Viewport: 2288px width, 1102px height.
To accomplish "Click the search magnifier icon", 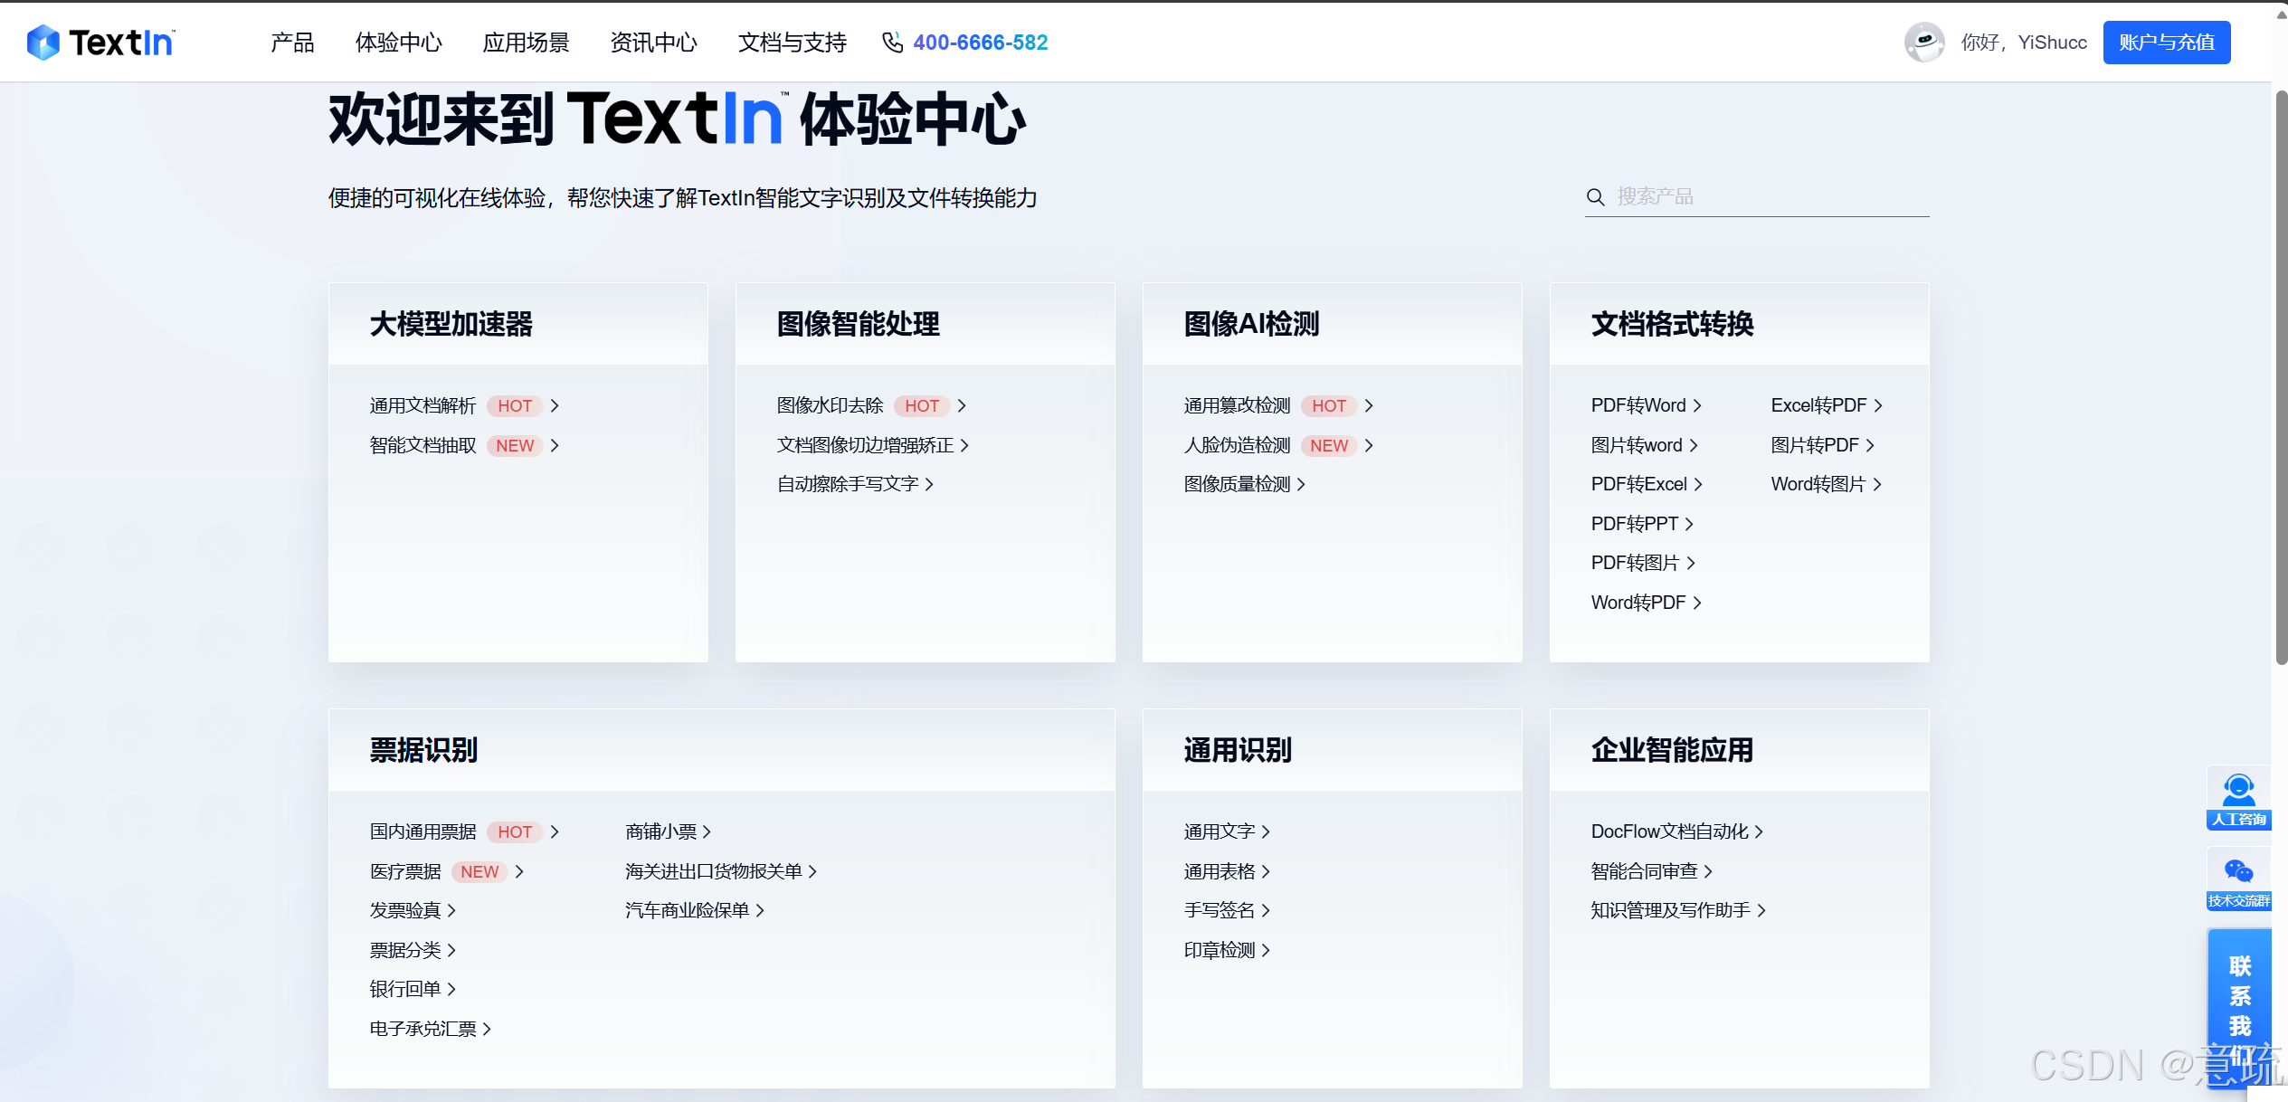I will (x=1596, y=197).
